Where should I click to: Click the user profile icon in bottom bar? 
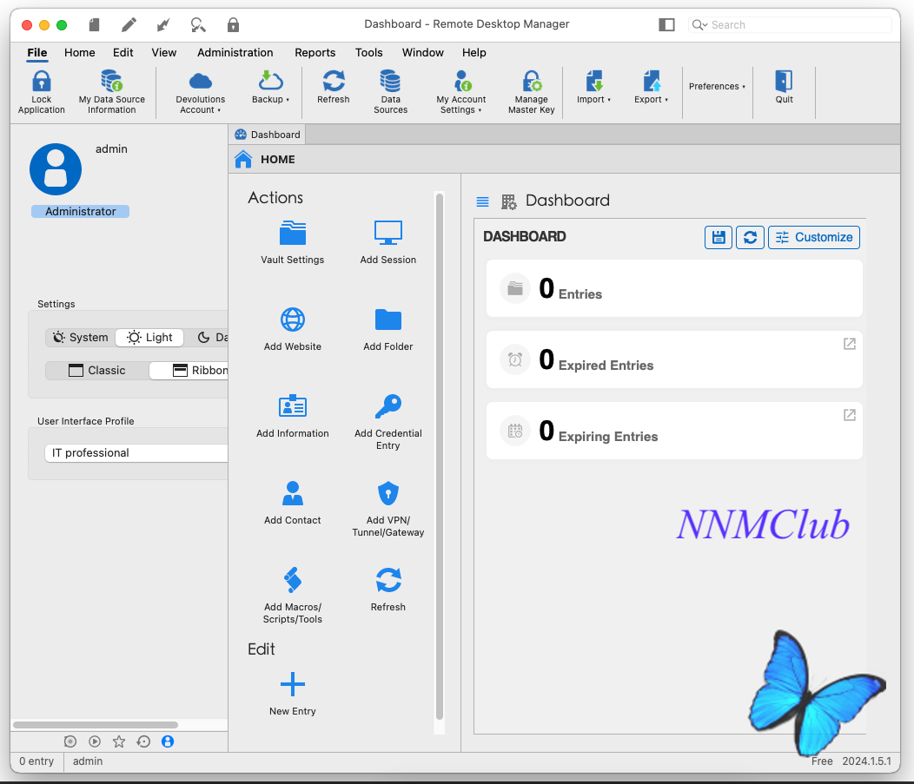(x=168, y=741)
